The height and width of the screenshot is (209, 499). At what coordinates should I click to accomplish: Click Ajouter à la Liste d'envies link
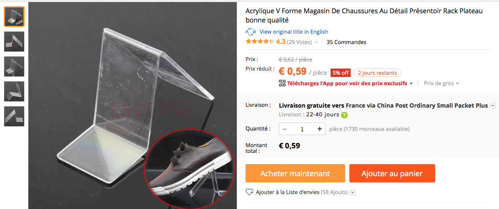(288, 192)
